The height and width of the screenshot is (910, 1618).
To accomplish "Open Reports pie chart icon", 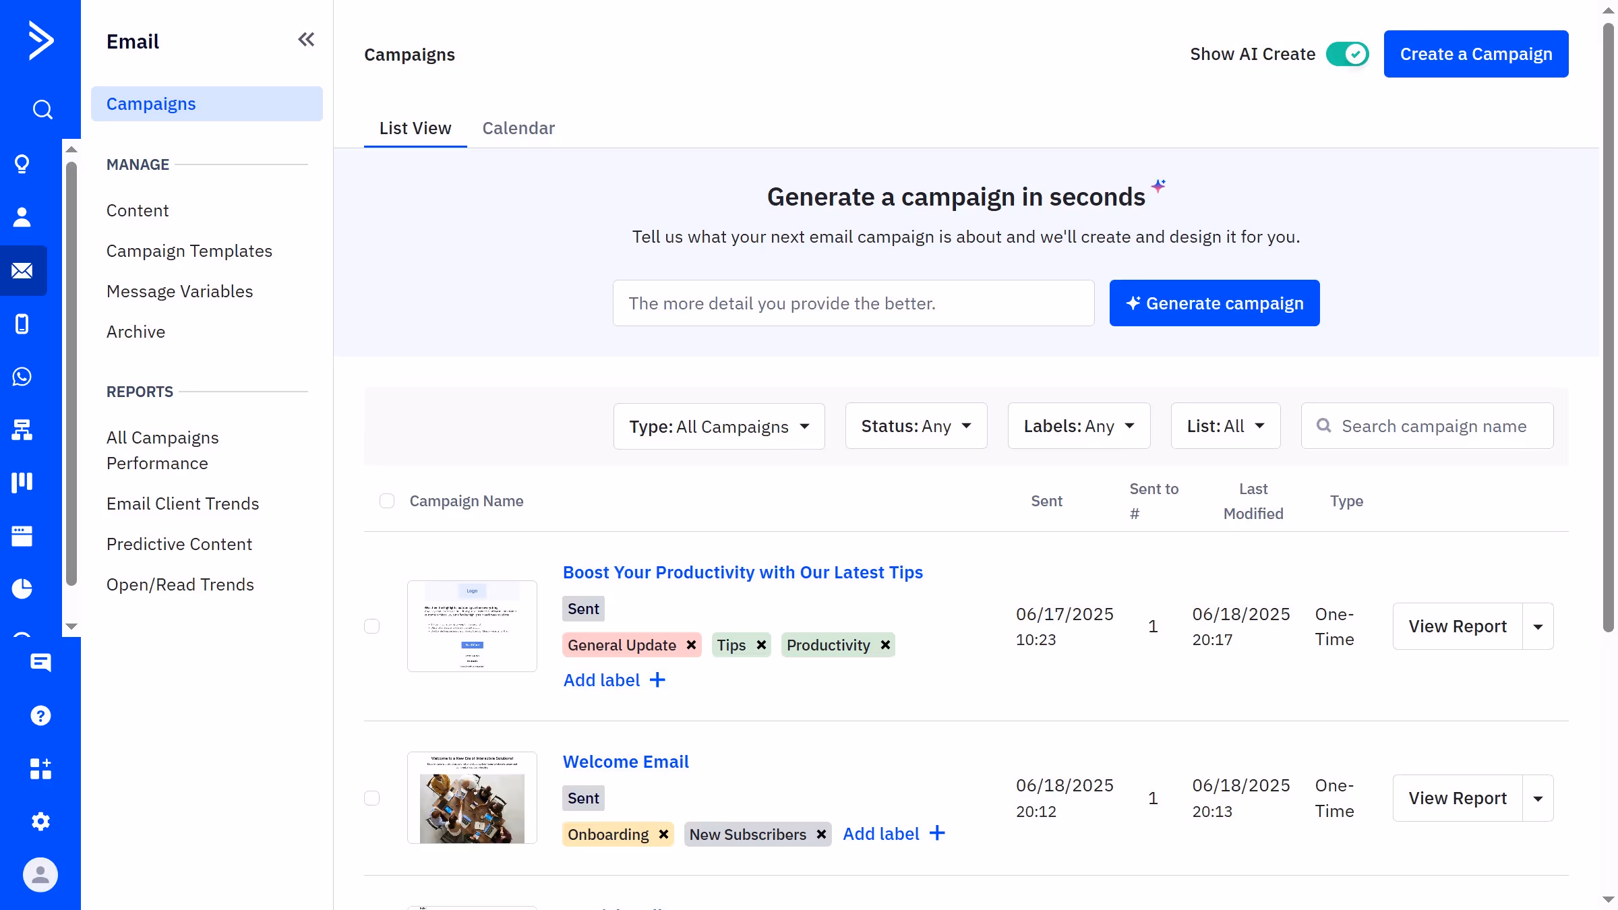I will 22,588.
